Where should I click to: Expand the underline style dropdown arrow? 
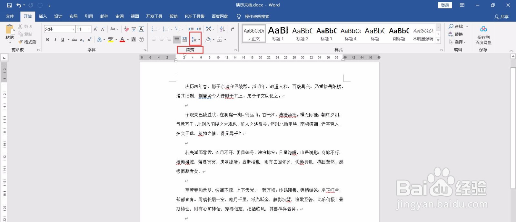coord(68,40)
